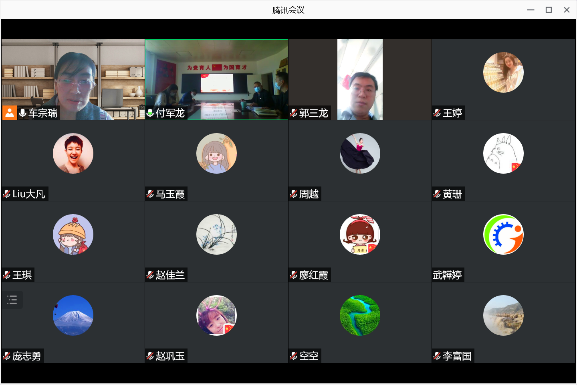Click the name label 郭三龙
The width and height of the screenshot is (577, 385).
coord(314,113)
